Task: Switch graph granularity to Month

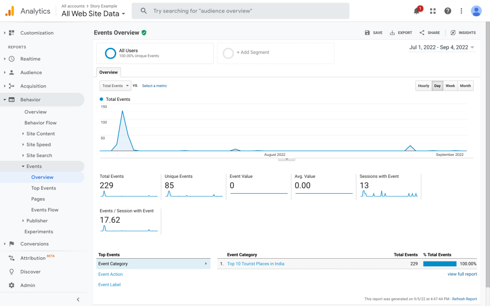Action: pyautogui.click(x=465, y=86)
